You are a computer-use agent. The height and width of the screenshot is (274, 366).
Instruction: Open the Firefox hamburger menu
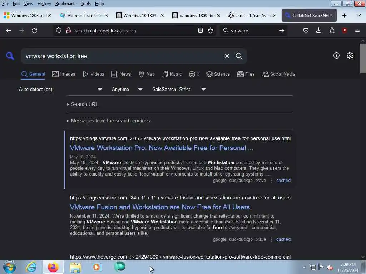click(357, 31)
